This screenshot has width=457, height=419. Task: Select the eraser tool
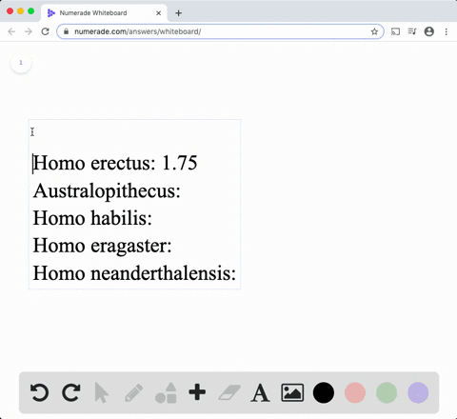click(x=229, y=392)
